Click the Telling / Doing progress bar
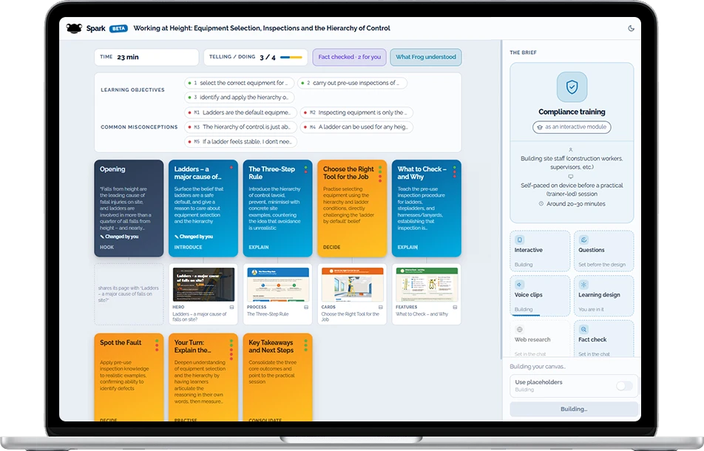704x451 pixels. tap(291, 58)
